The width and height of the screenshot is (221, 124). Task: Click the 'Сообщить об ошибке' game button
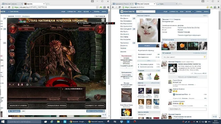tap(95, 105)
